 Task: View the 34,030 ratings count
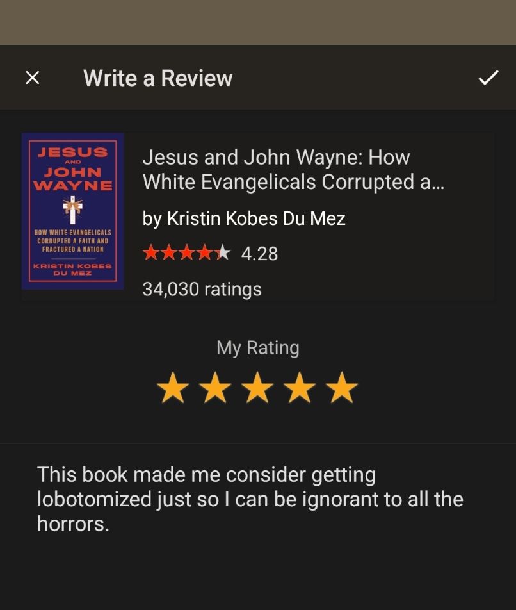[202, 289]
